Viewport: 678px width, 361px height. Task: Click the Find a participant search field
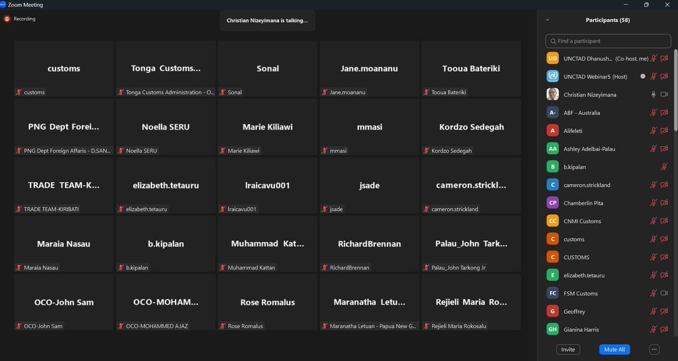point(609,41)
